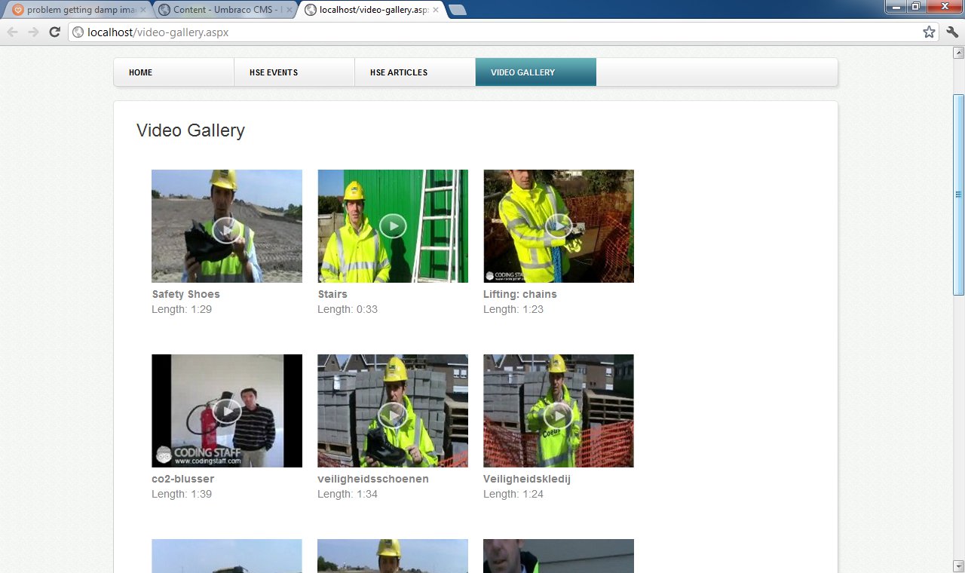Play the Lifting: chains video
Viewport: 965px width, 573px height.
558,225
